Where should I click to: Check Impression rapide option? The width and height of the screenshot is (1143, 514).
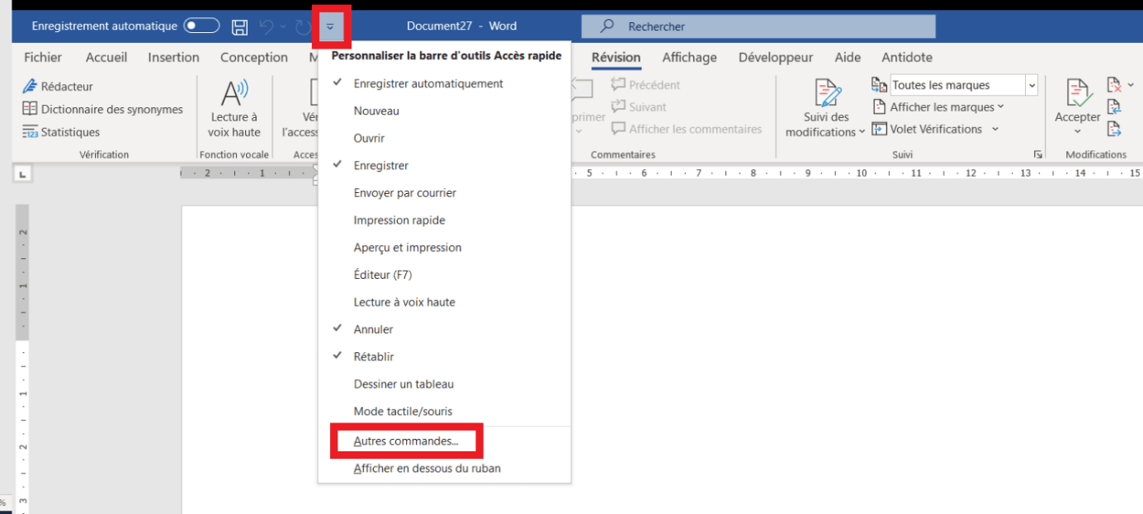[x=445, y=220]
